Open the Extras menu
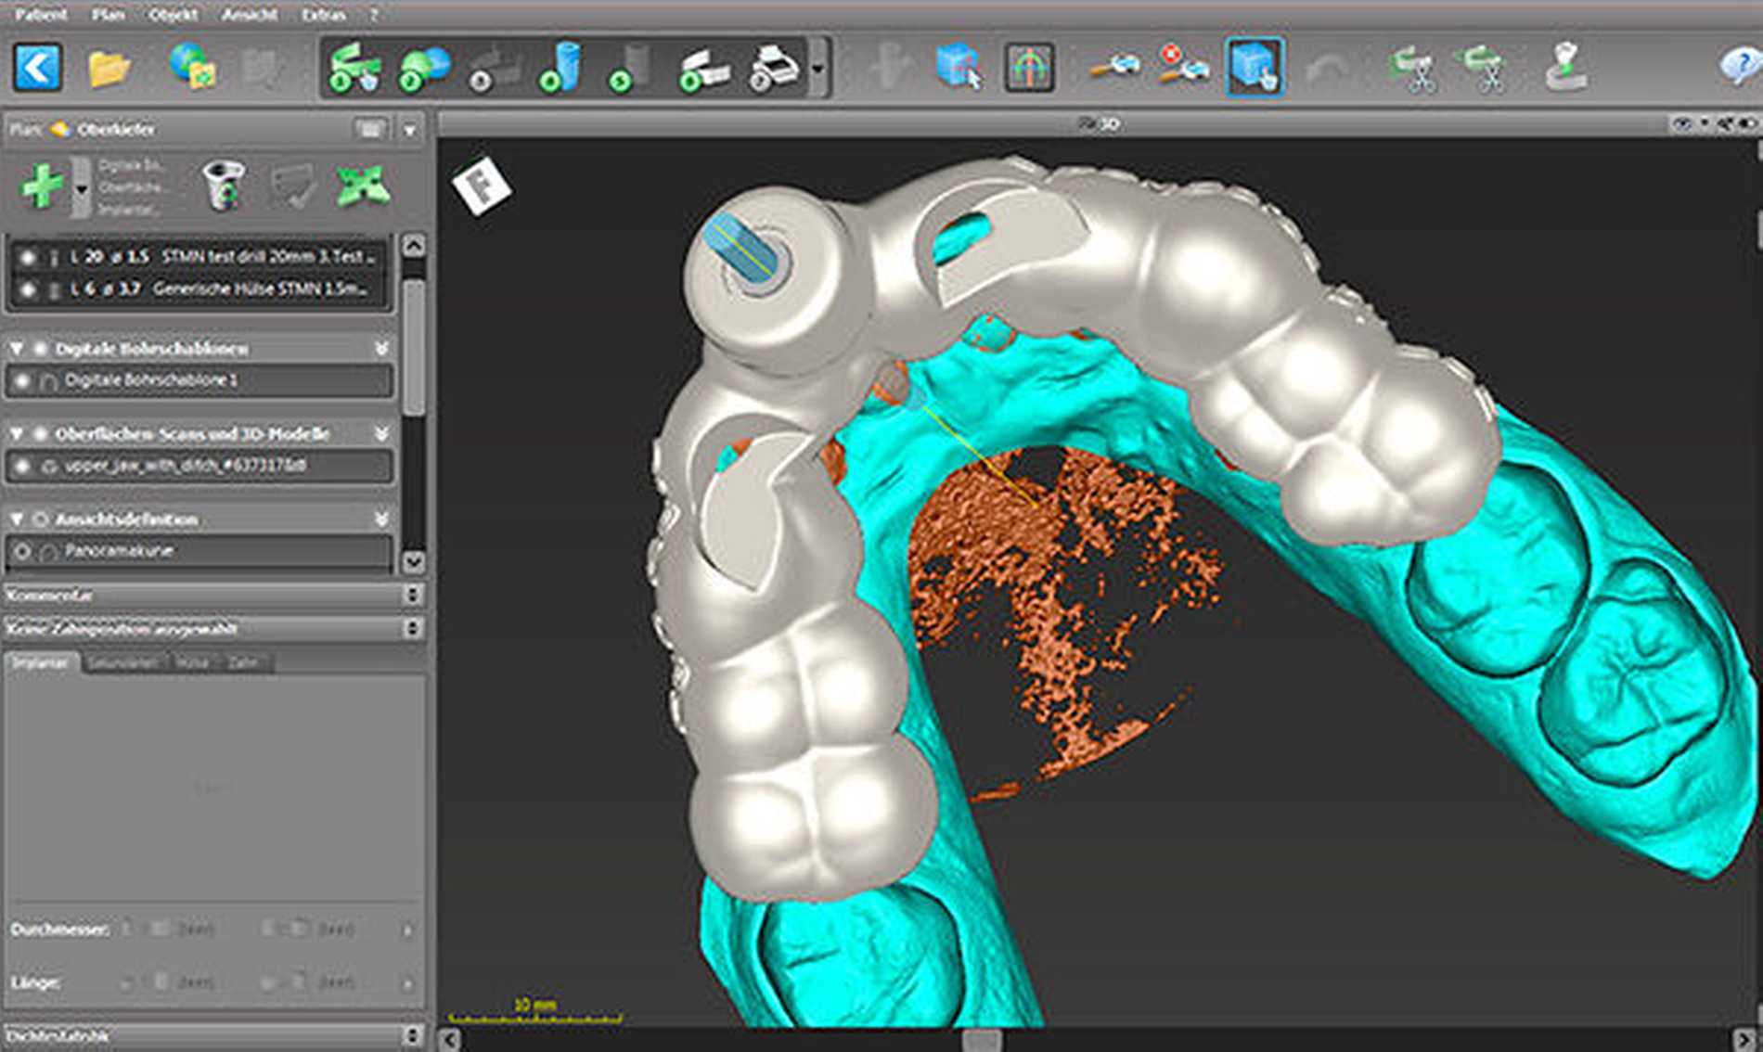 [x=323, y=14]
